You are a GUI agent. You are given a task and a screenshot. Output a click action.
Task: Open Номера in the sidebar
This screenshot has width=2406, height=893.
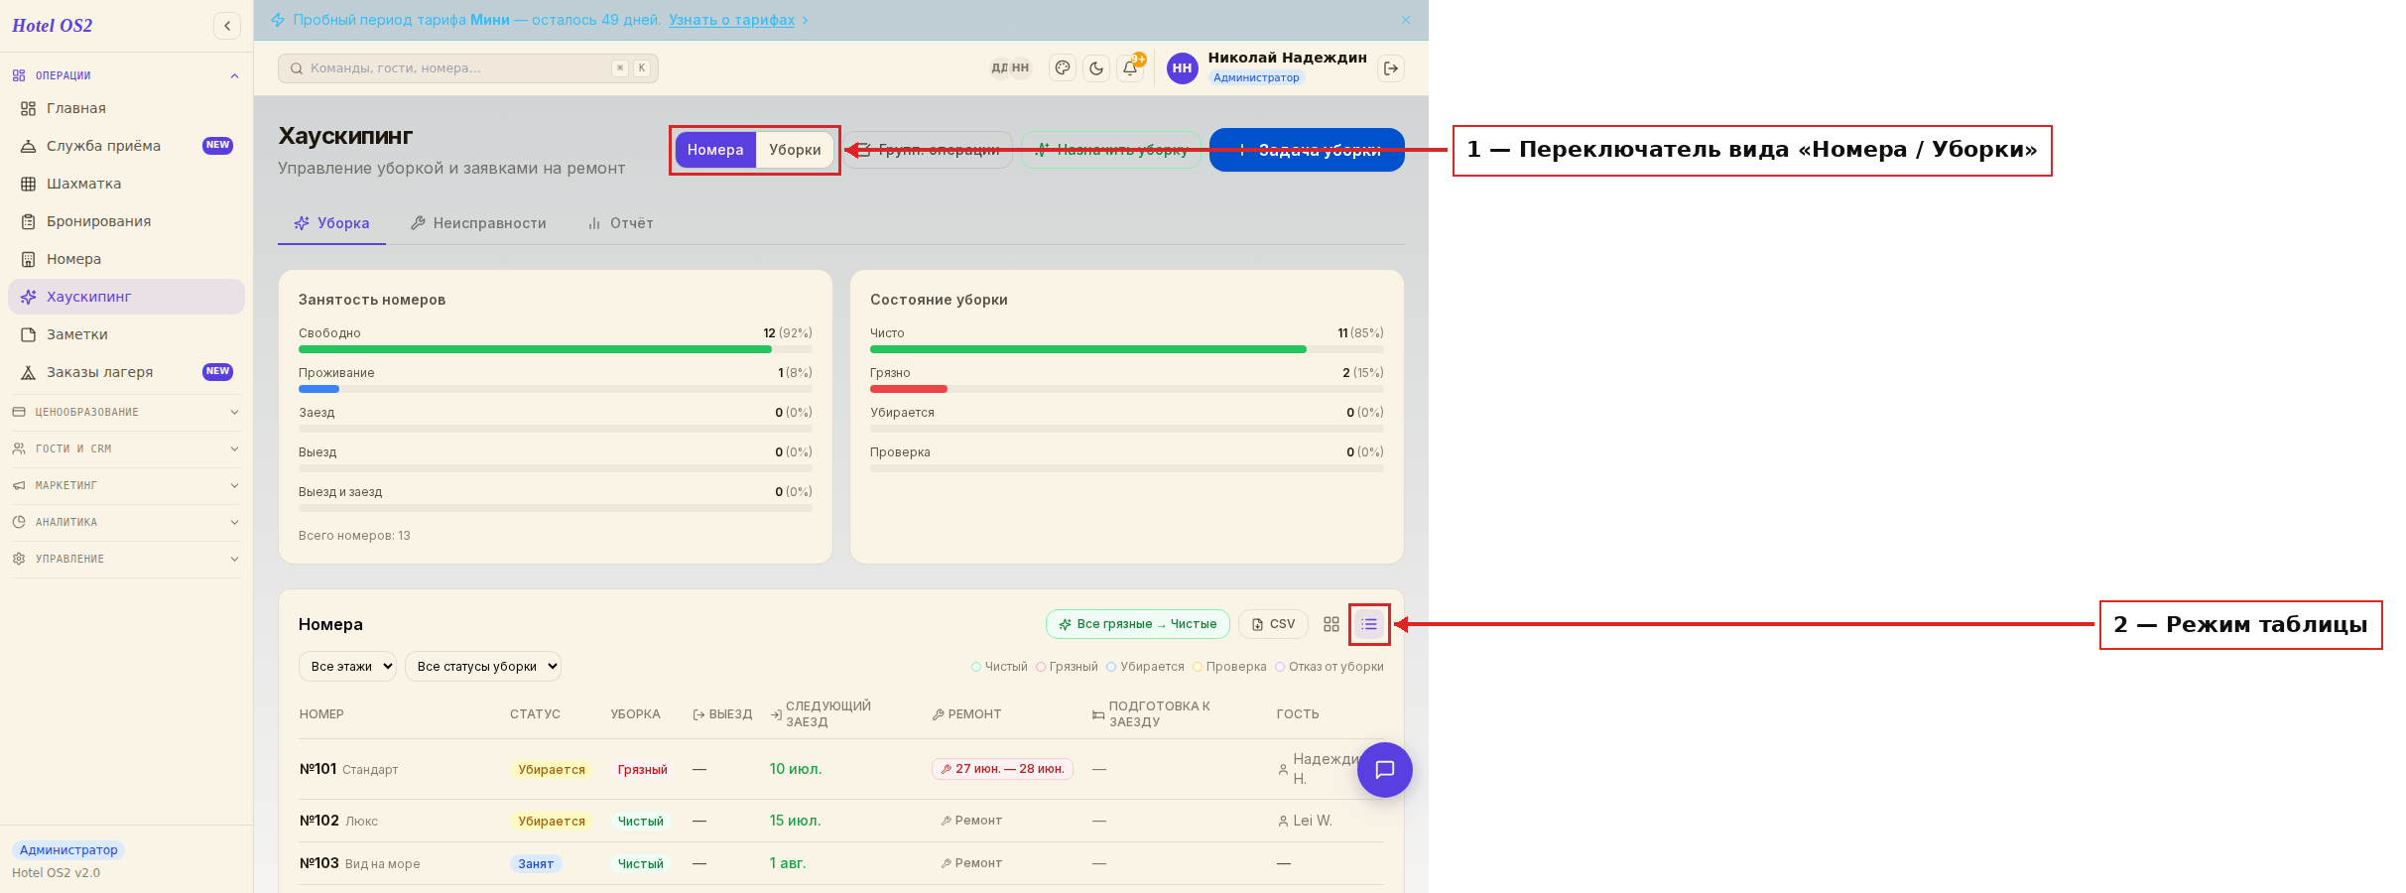point(126,259)
